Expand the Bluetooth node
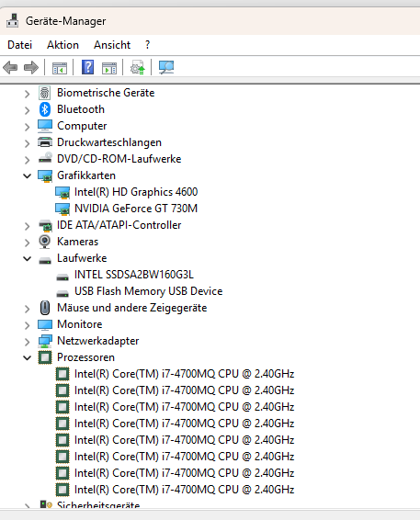This screenshot has height=520, width=420. [28, 110]
